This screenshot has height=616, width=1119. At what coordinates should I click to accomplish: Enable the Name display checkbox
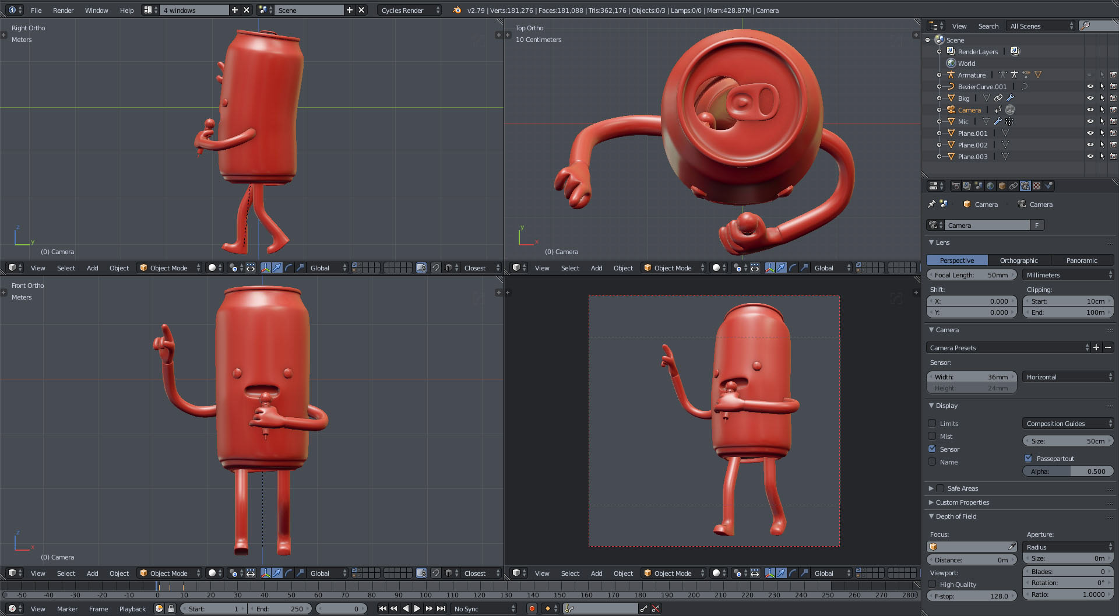coord(932,462)
